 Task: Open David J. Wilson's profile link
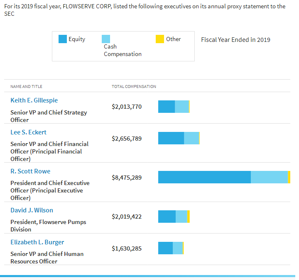pos(32,210)
